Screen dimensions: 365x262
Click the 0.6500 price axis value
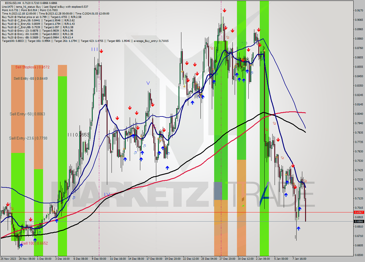click(359, 255)
